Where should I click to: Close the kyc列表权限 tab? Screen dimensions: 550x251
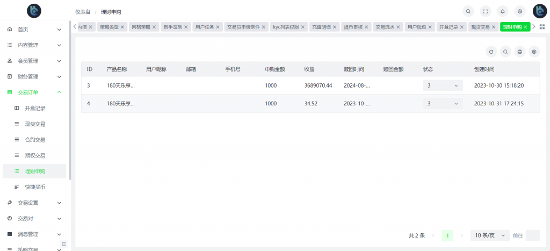point(303,27)
